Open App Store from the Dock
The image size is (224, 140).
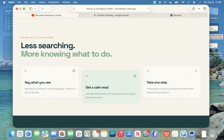coord(129,134)
